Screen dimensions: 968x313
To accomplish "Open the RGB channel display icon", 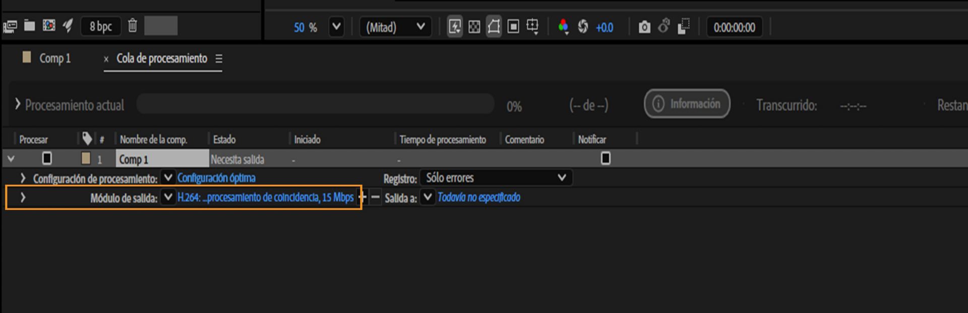I will [x=563, y=27].
